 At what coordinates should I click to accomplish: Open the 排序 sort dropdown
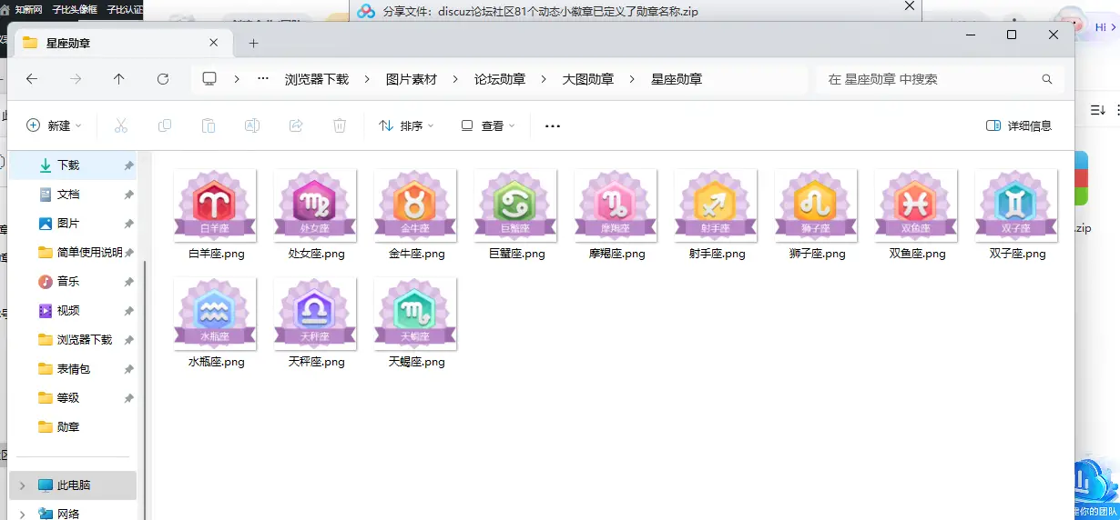tap(406, 125)
